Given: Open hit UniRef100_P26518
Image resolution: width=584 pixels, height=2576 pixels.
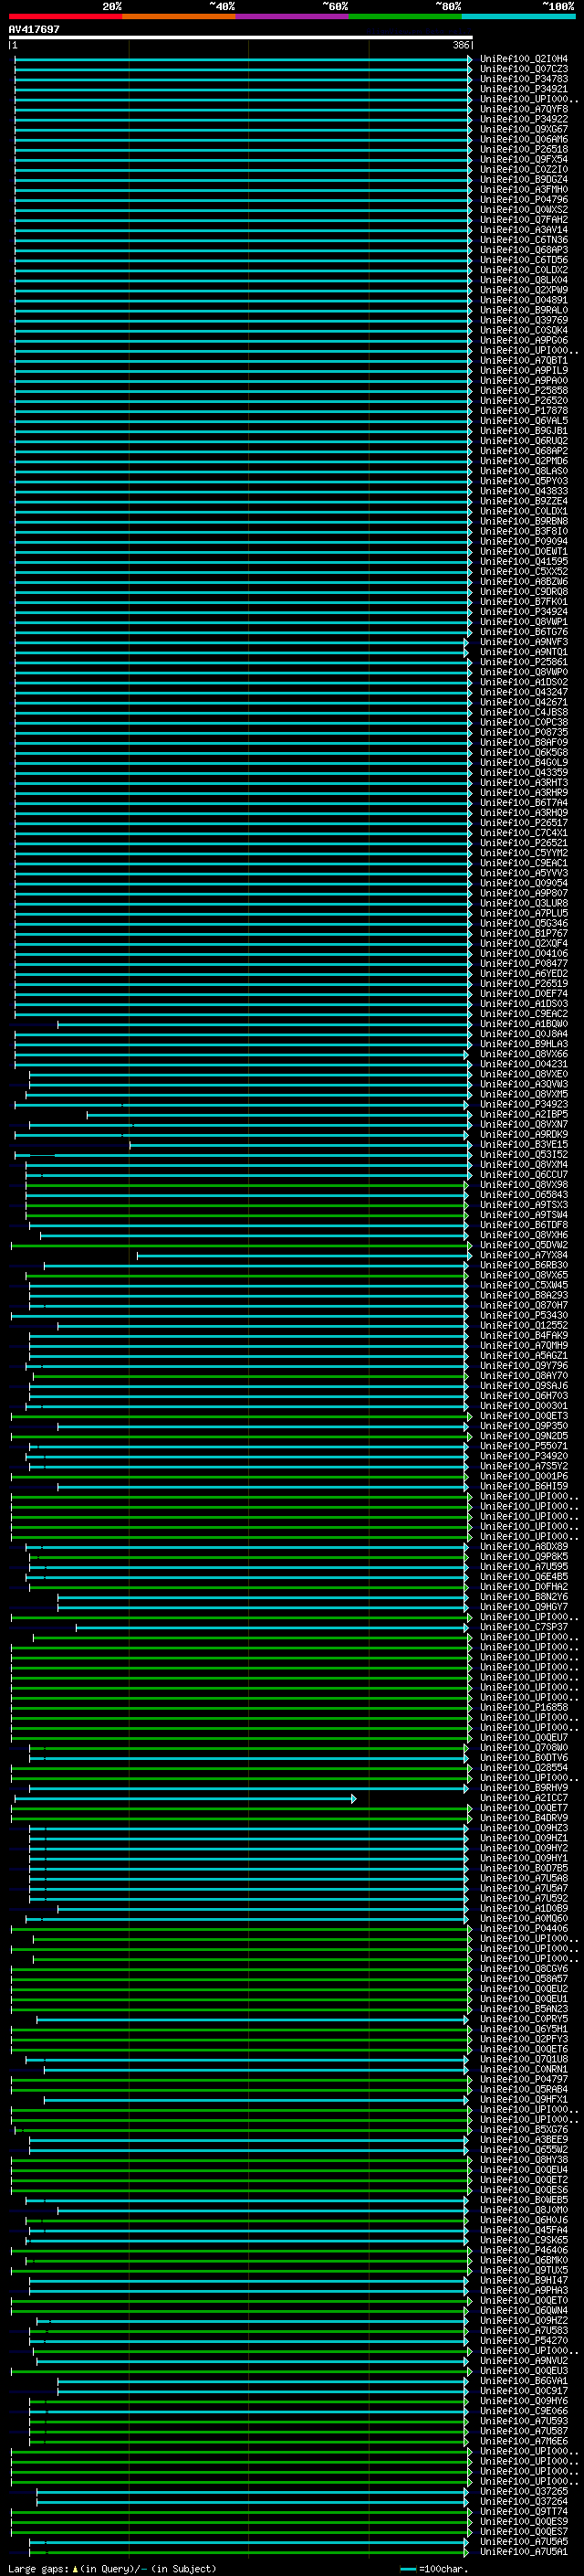Looking at the screenshot, I should [524, 149].
